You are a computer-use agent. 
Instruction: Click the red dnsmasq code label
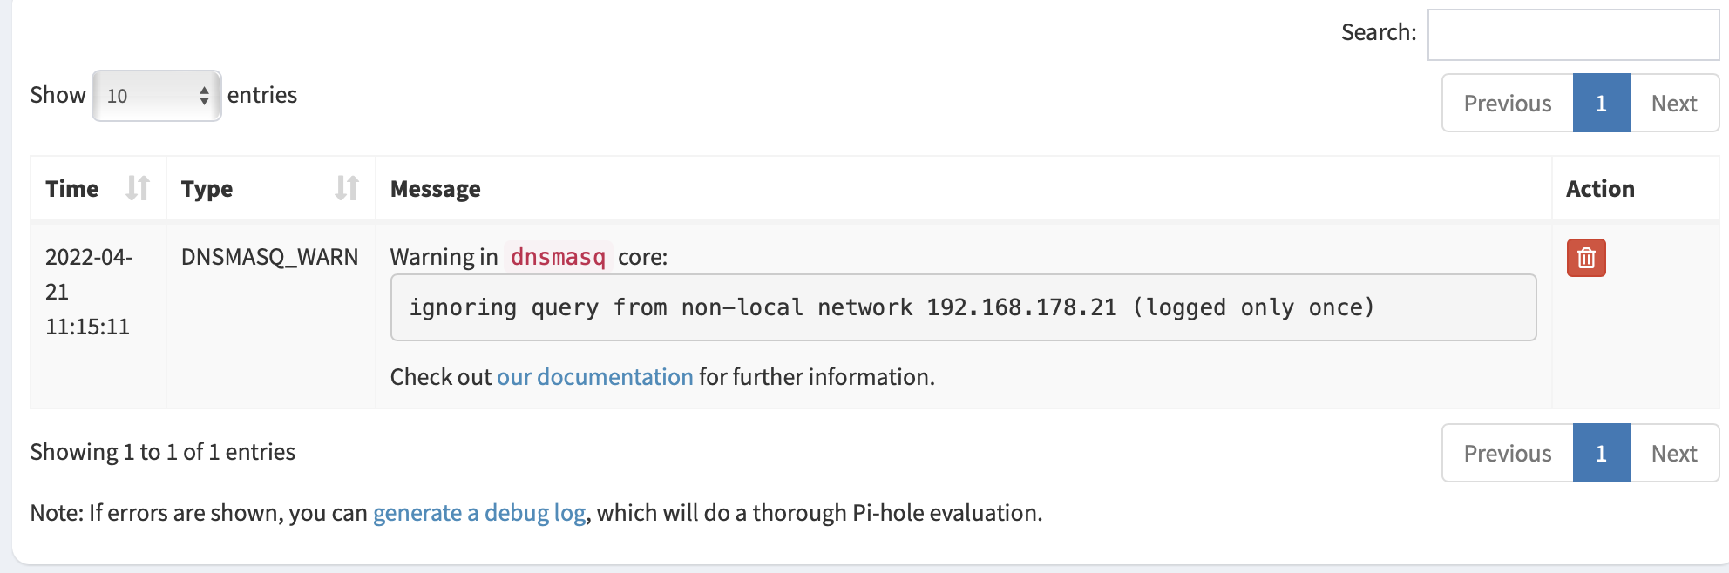pyautogui.click(x=558, y=257)
